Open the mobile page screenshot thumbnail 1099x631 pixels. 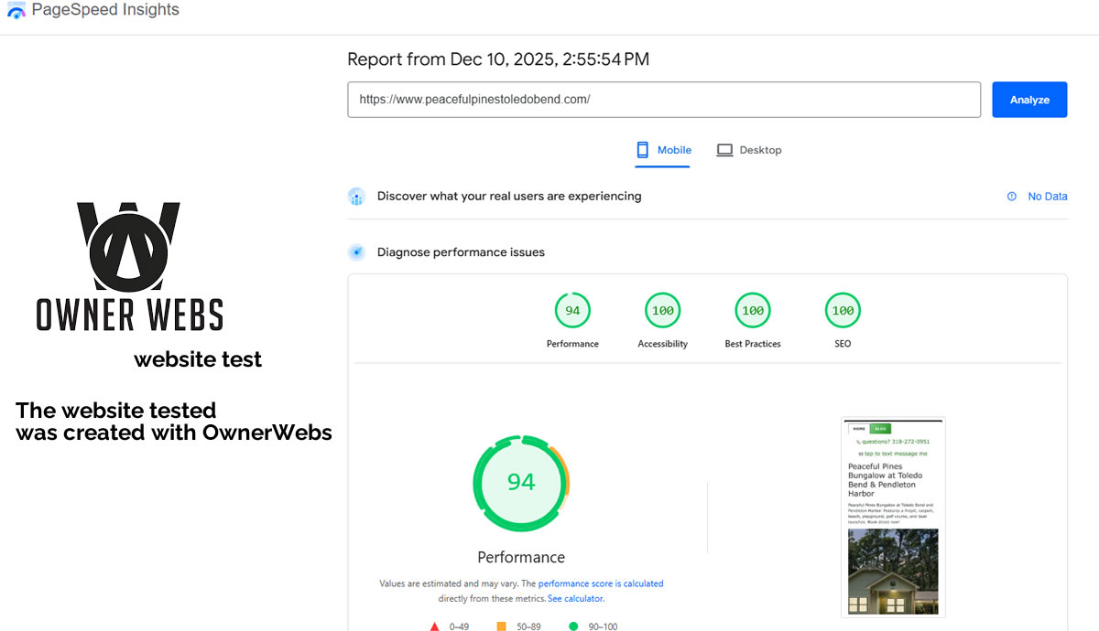click(x=893, y=517)
